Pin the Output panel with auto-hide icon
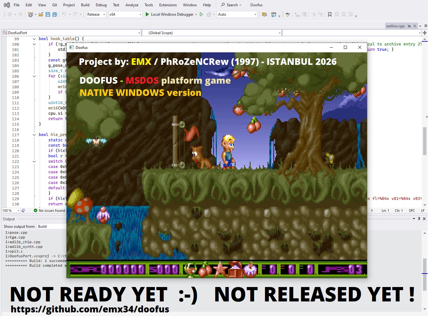The height and width of the screenshot is (324, 428). (419, 219)
